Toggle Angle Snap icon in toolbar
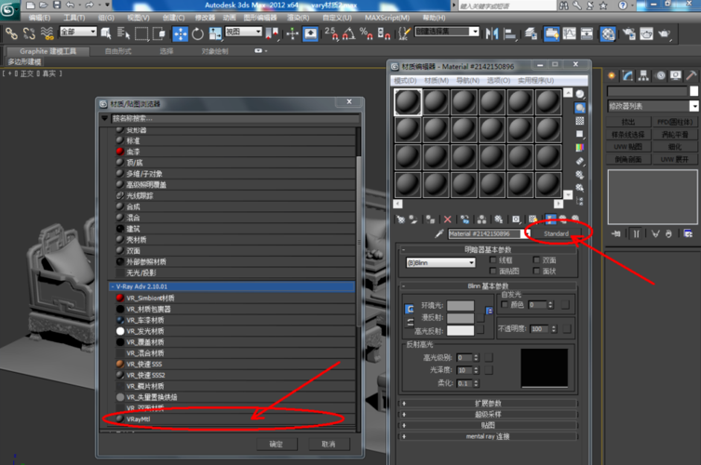 [x=349, y=34]
